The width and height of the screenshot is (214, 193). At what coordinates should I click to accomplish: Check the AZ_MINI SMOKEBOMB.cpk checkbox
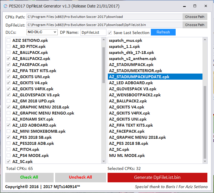(x=8, y=131)
